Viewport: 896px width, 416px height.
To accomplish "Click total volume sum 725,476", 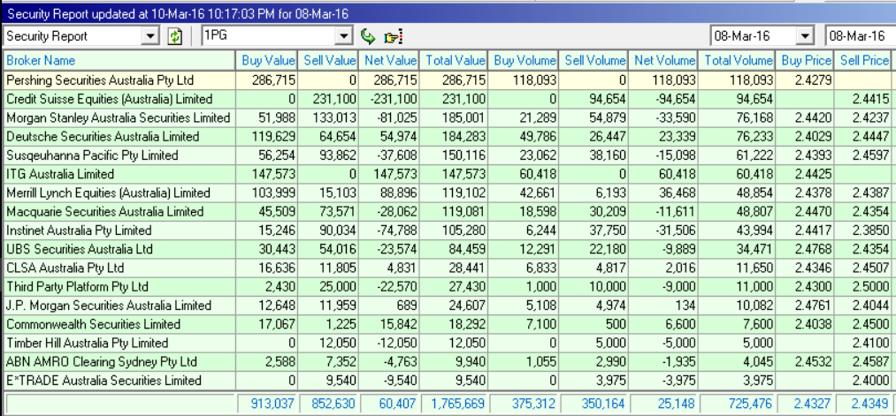I will (737, 404).
